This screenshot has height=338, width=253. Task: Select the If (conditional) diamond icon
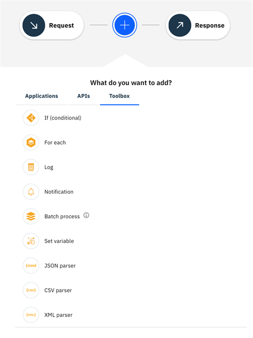(x=31, y=118)
